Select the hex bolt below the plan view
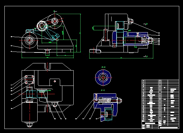The image size is (183, 133). click(29, 125)
